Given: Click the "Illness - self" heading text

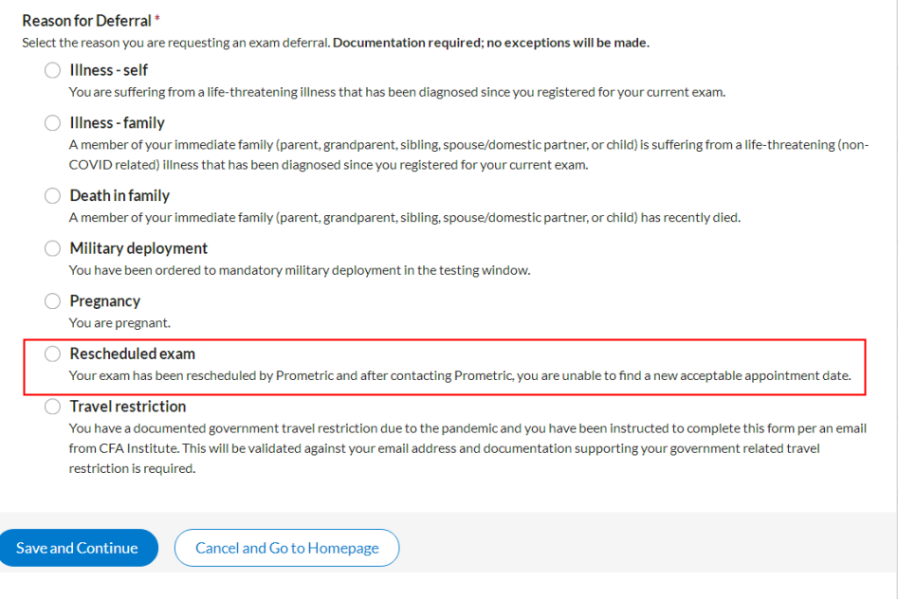Looking at the screenshot, I should [x=109, y=70].
